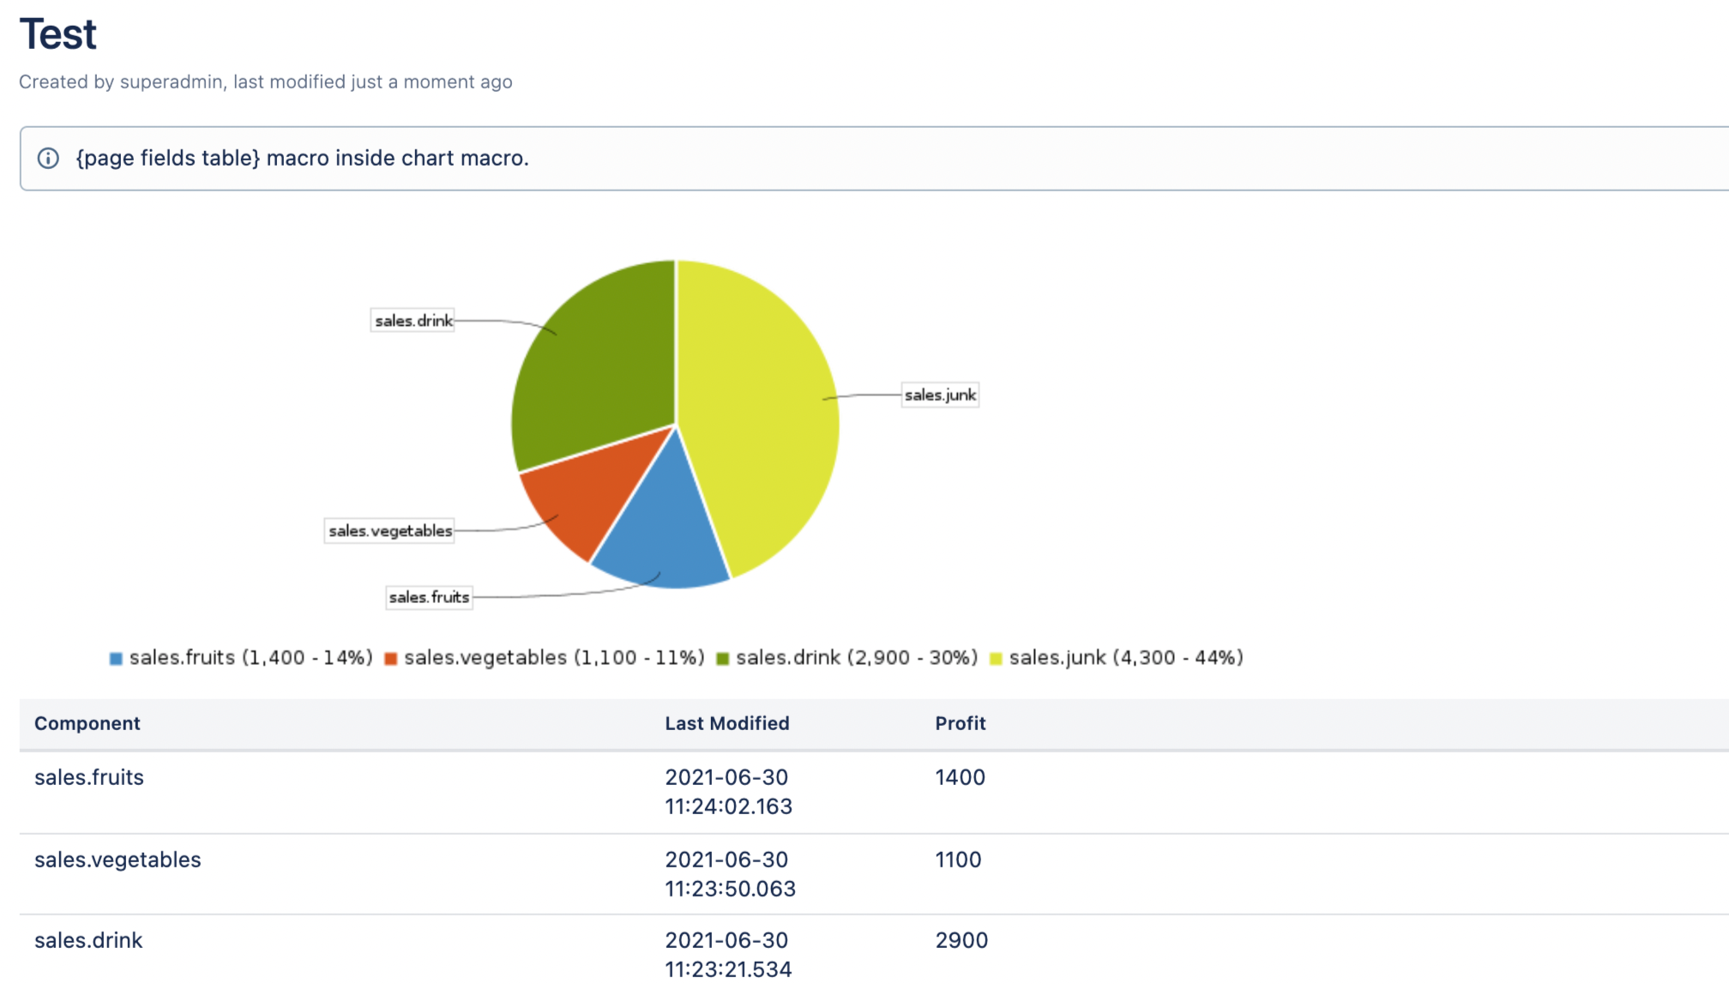Select the sales.junk chart label

940,394
